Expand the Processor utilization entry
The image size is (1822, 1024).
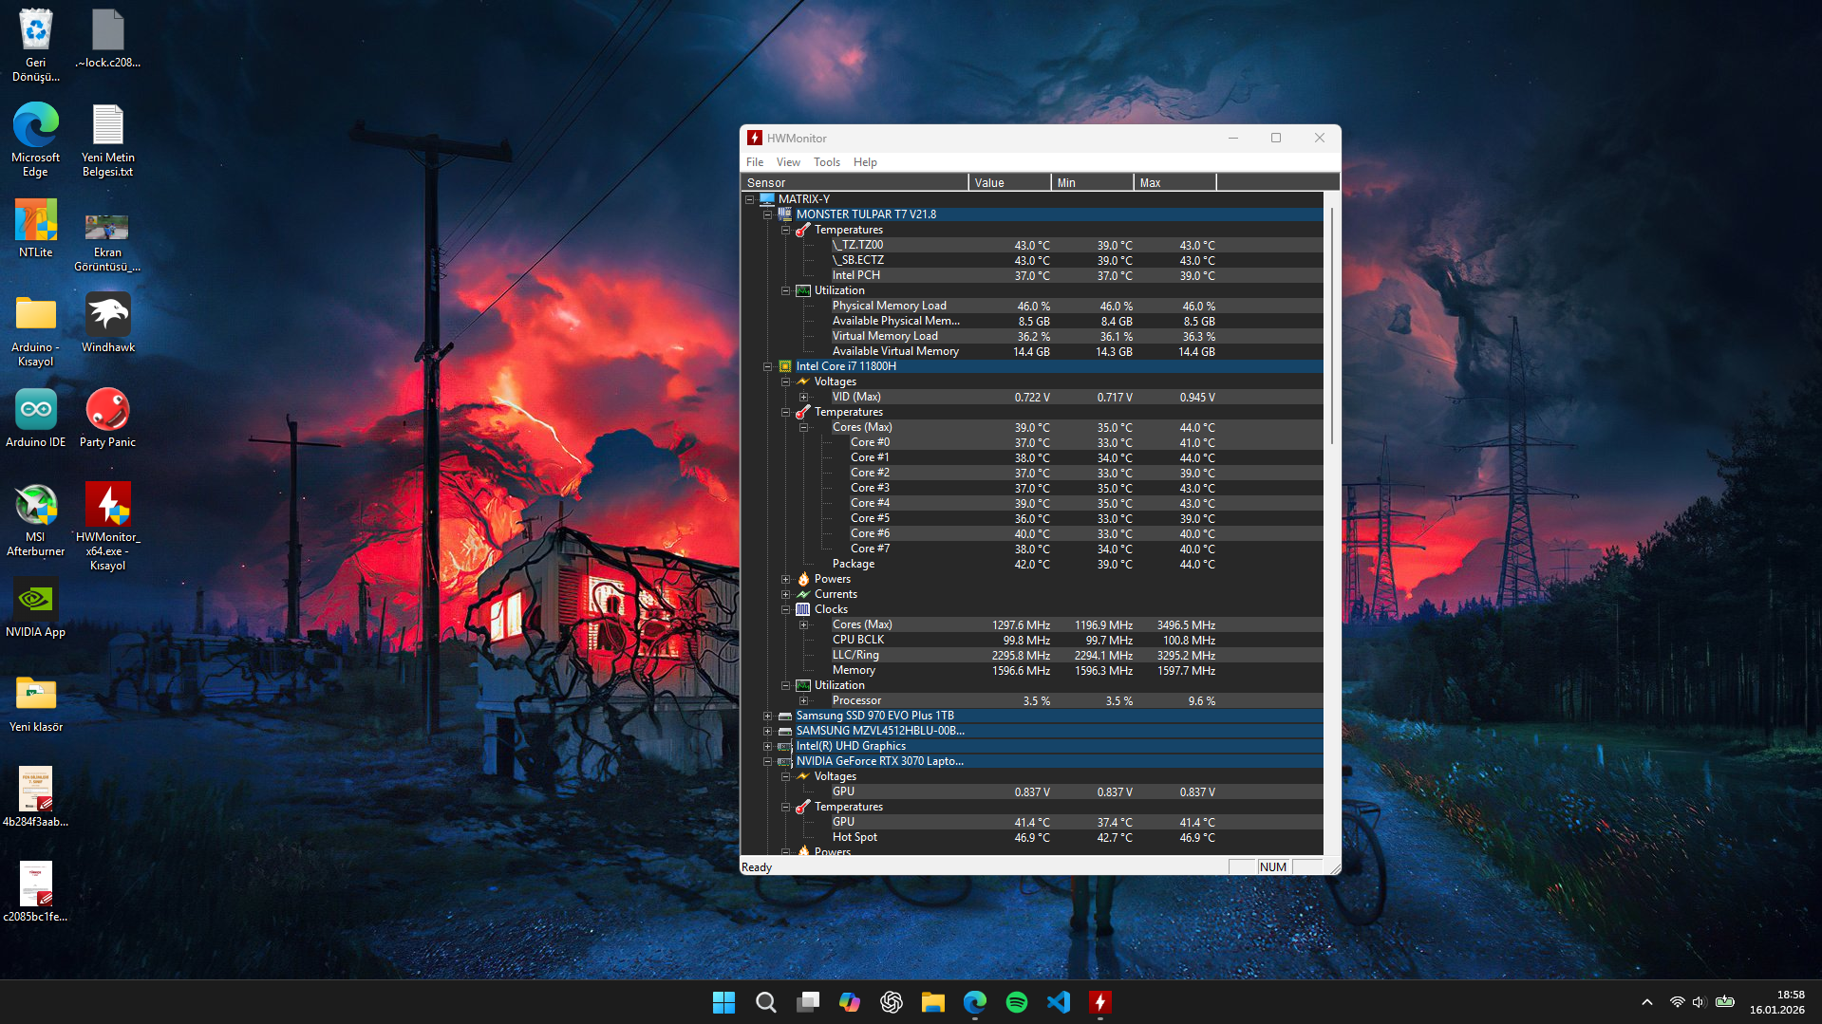pyautogui.click(x=804, y=700)
